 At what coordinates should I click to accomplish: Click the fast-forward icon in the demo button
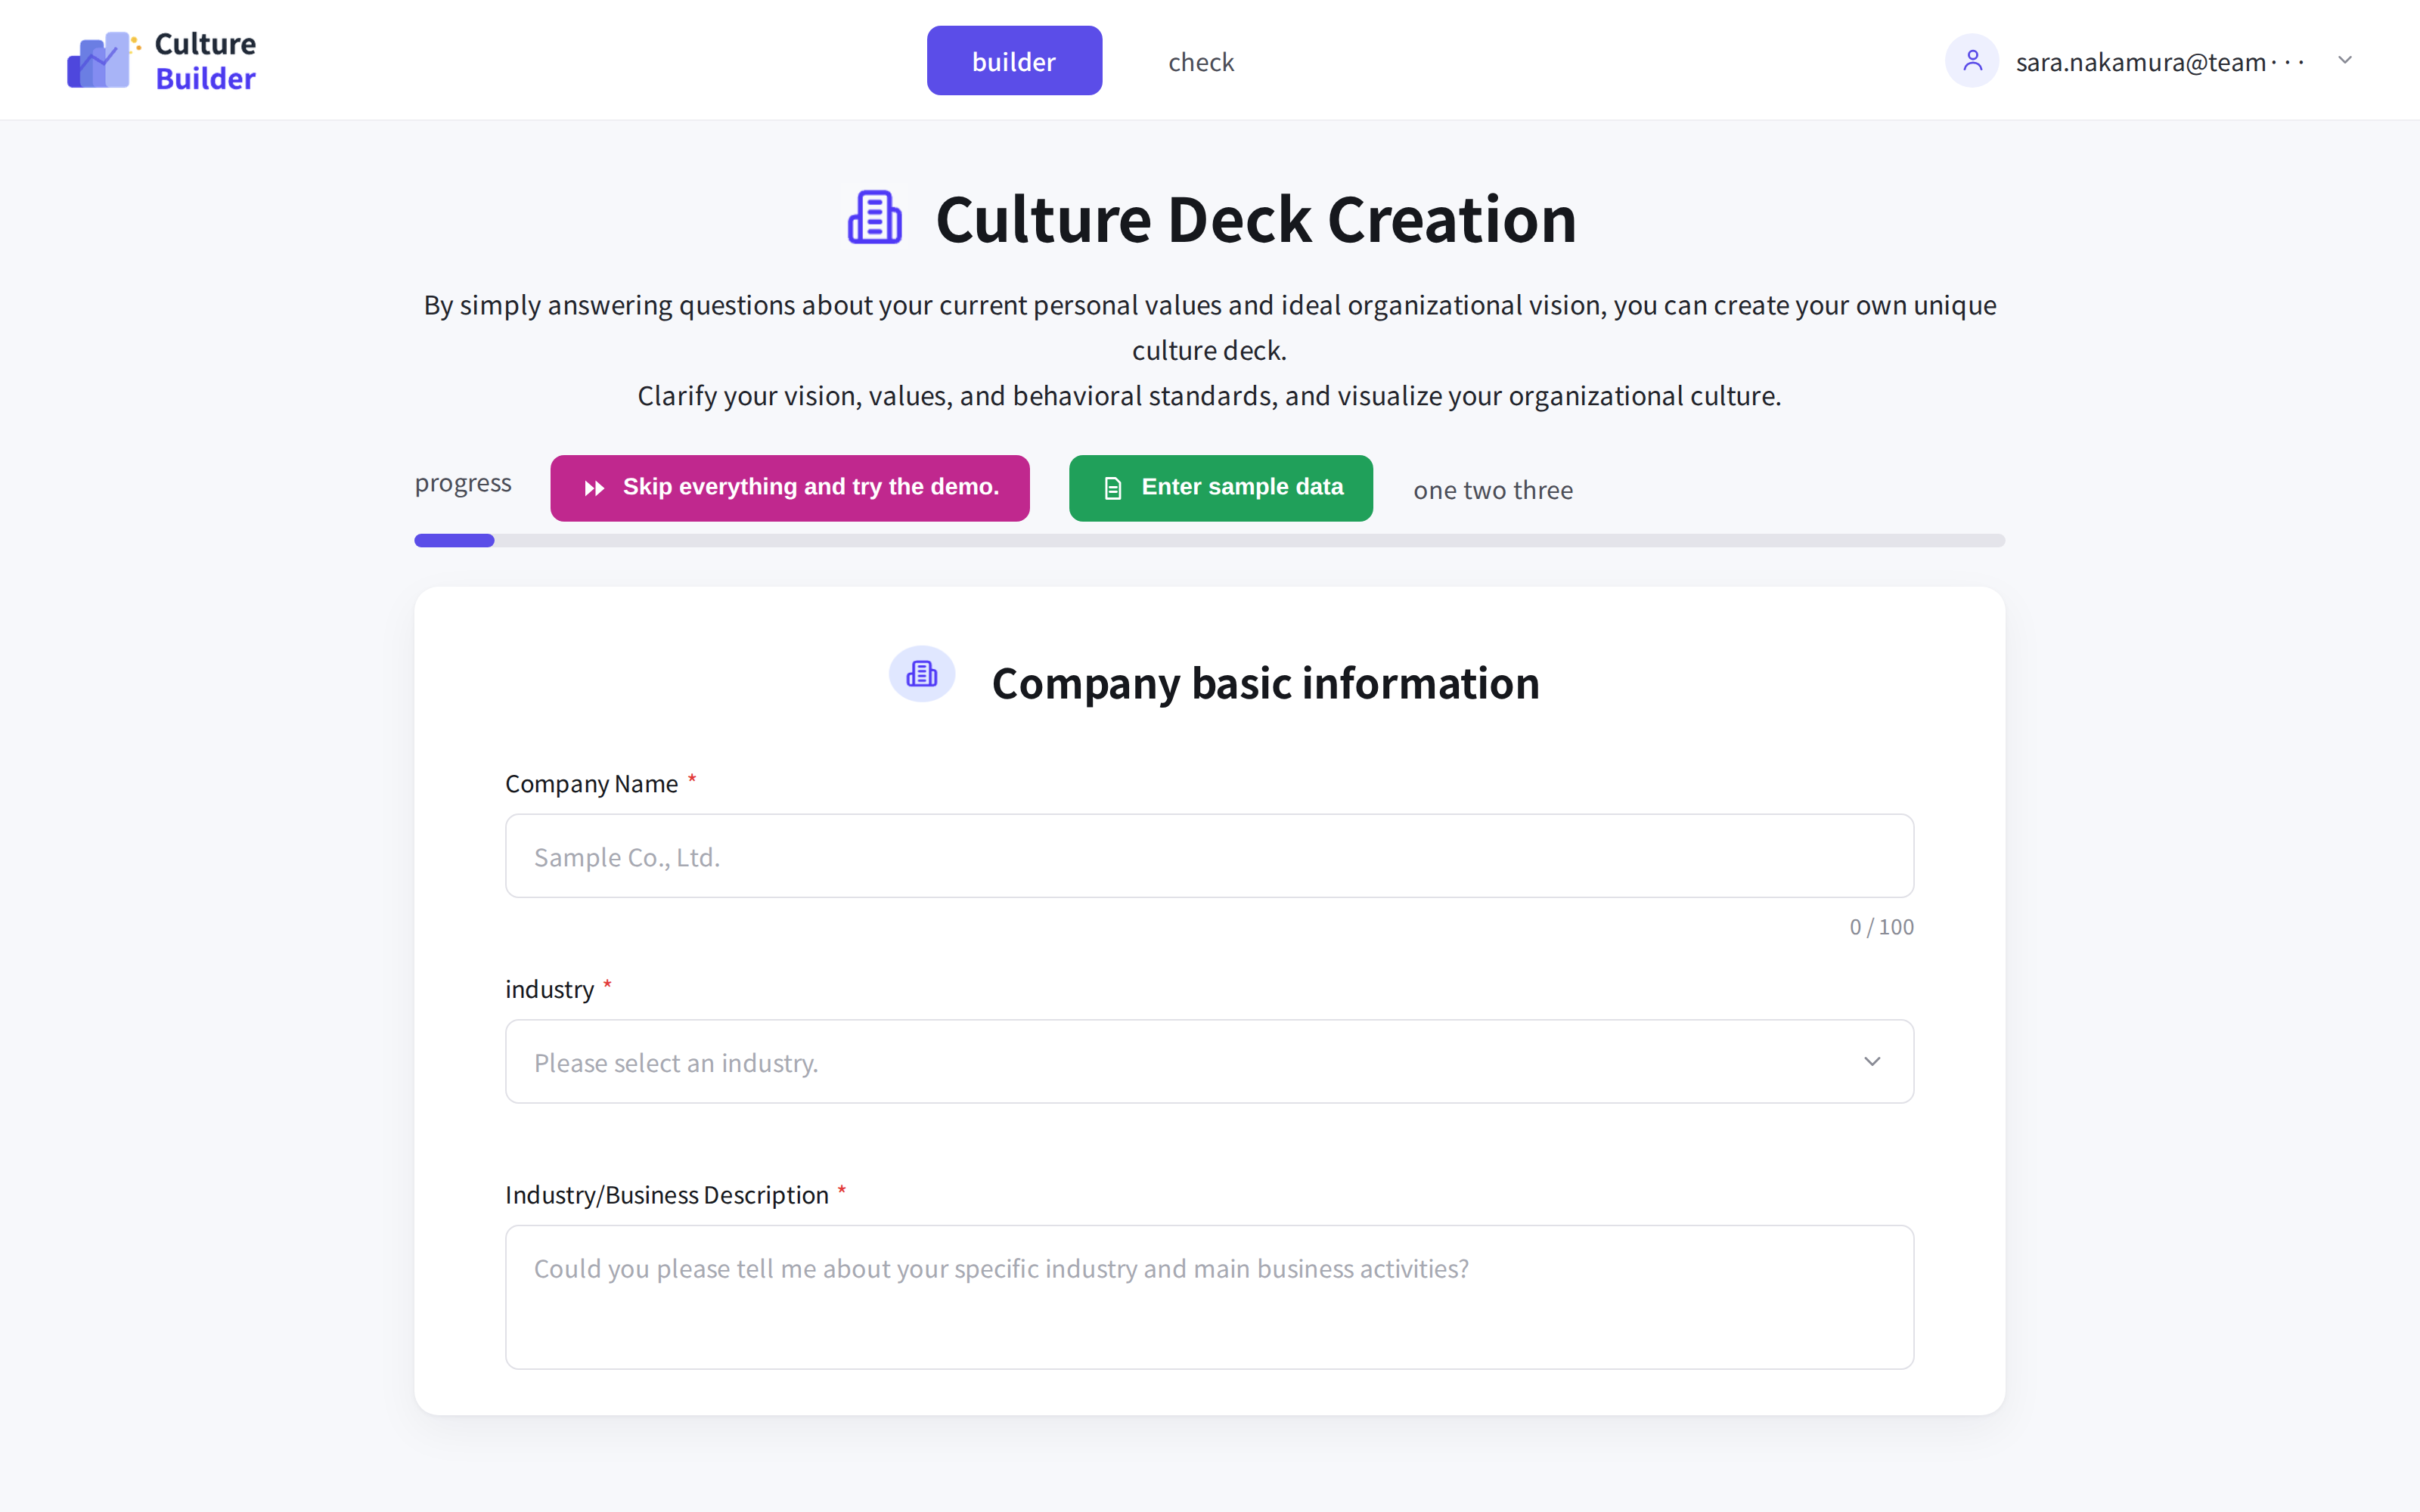[x=594, y=488]
